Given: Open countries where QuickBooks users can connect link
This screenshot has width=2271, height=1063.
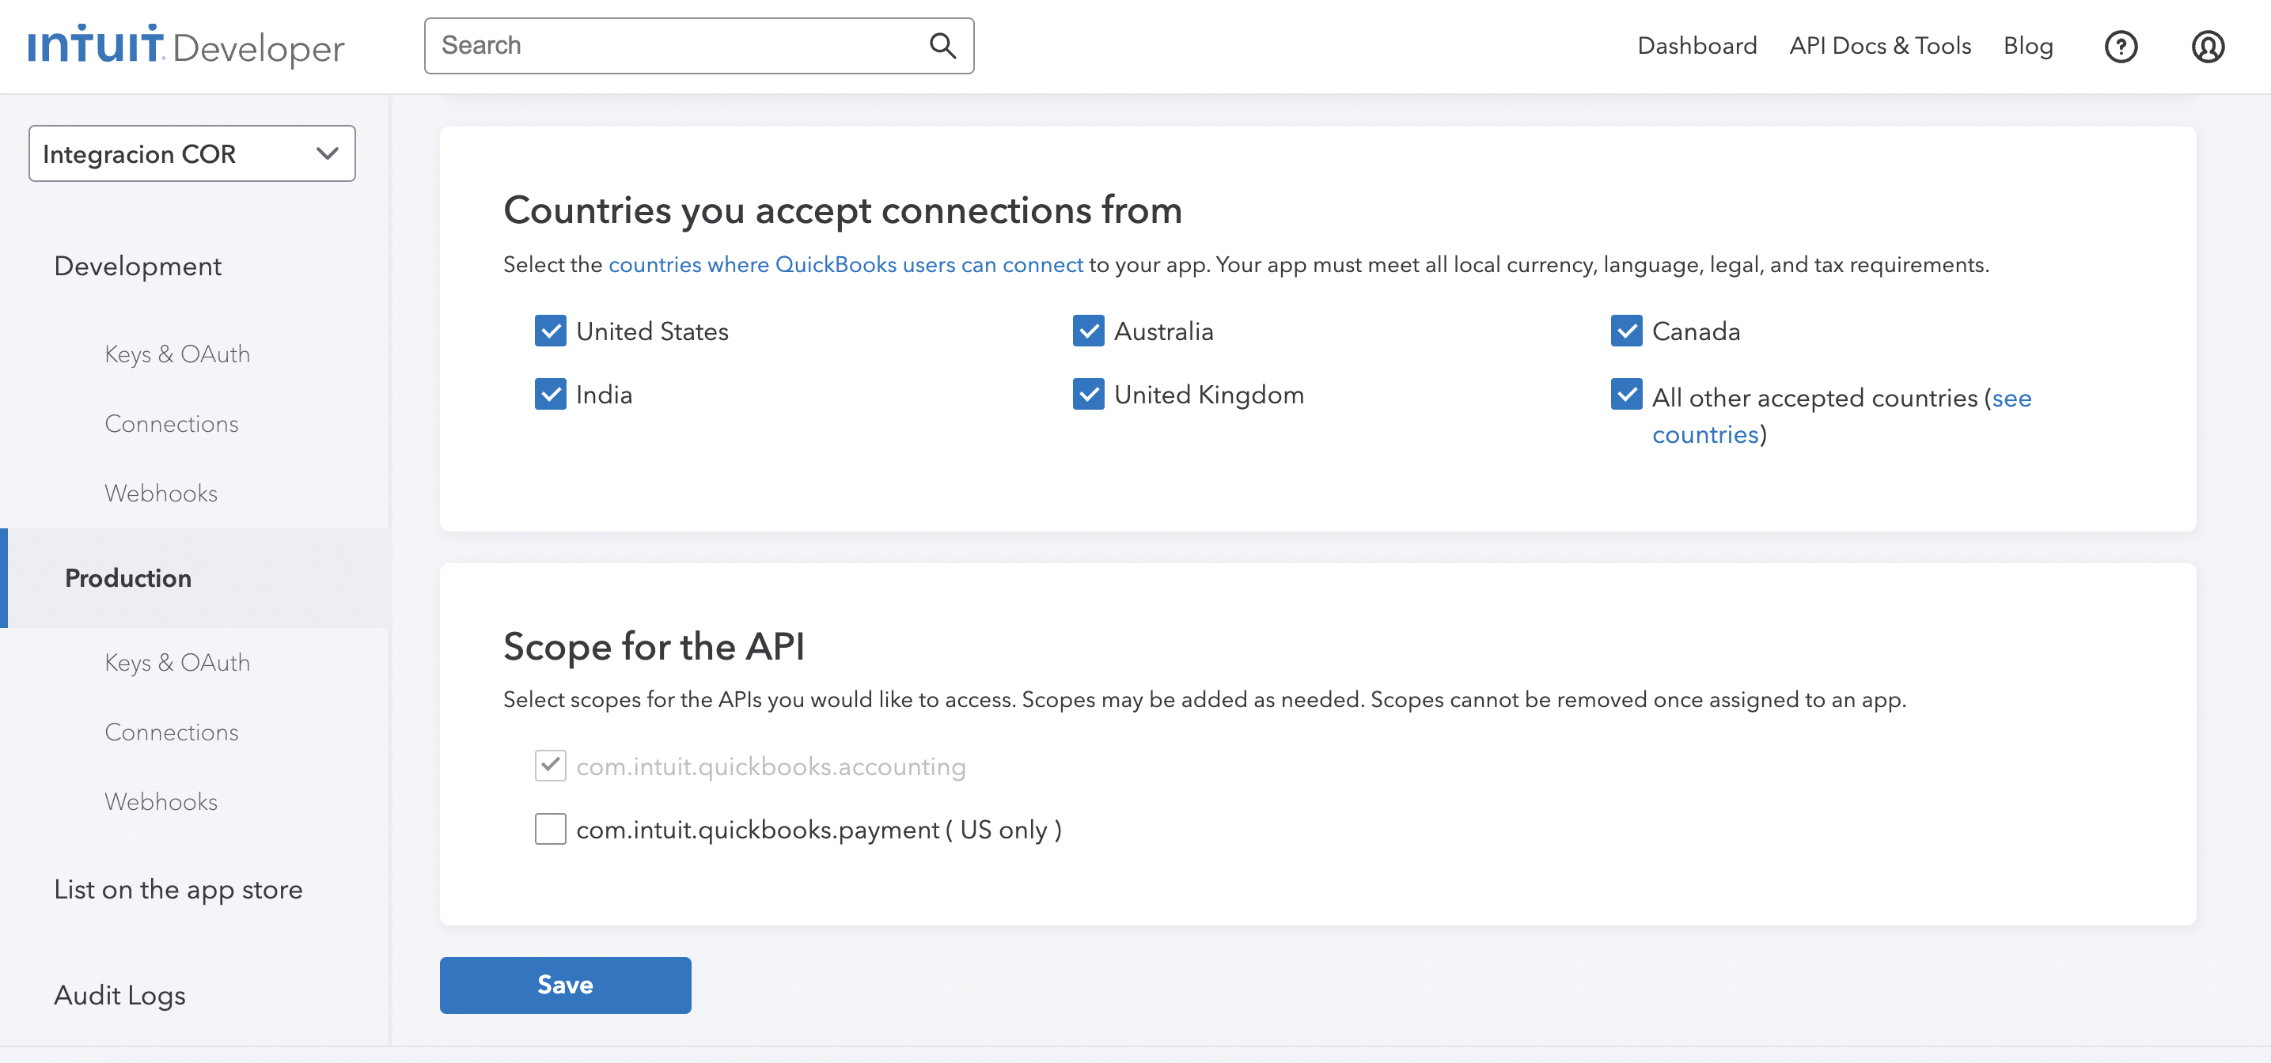Looking at the screenshot, I should 844,264.
